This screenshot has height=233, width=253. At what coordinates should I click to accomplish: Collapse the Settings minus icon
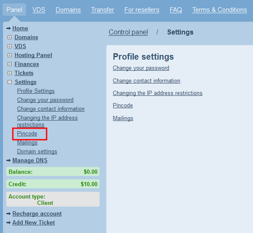point(10,82)
